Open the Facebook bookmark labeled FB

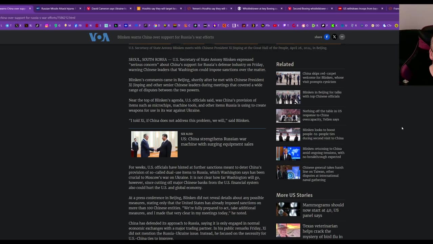78,25
